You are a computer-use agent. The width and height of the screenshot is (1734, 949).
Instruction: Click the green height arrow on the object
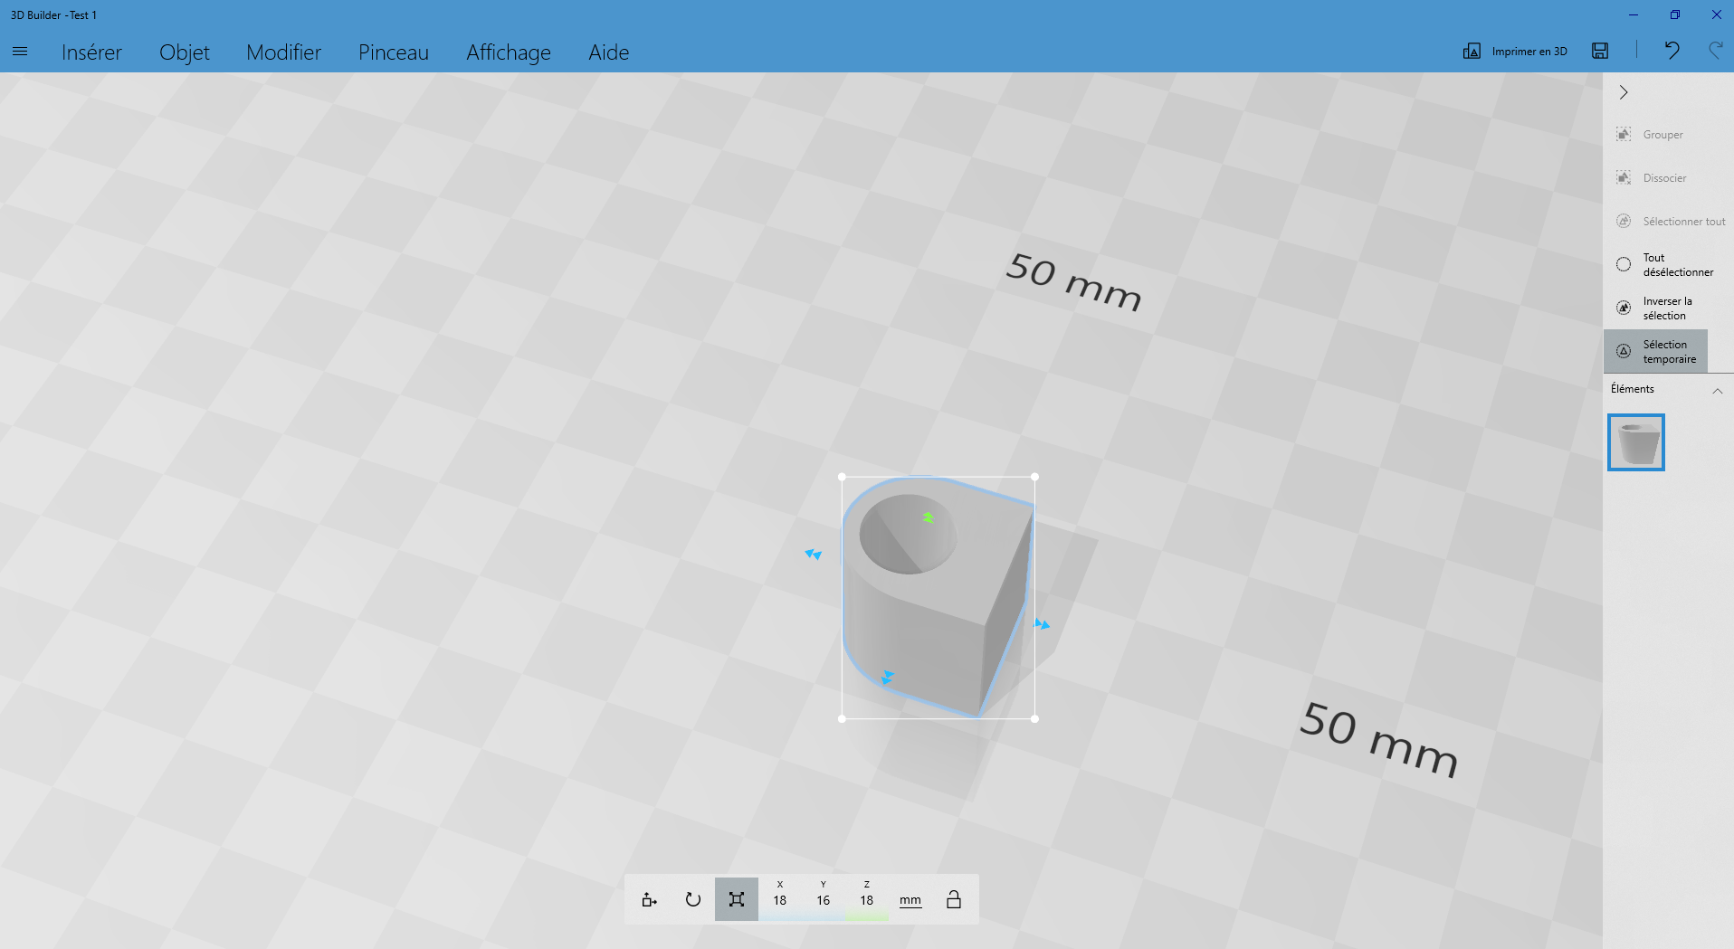929,517
